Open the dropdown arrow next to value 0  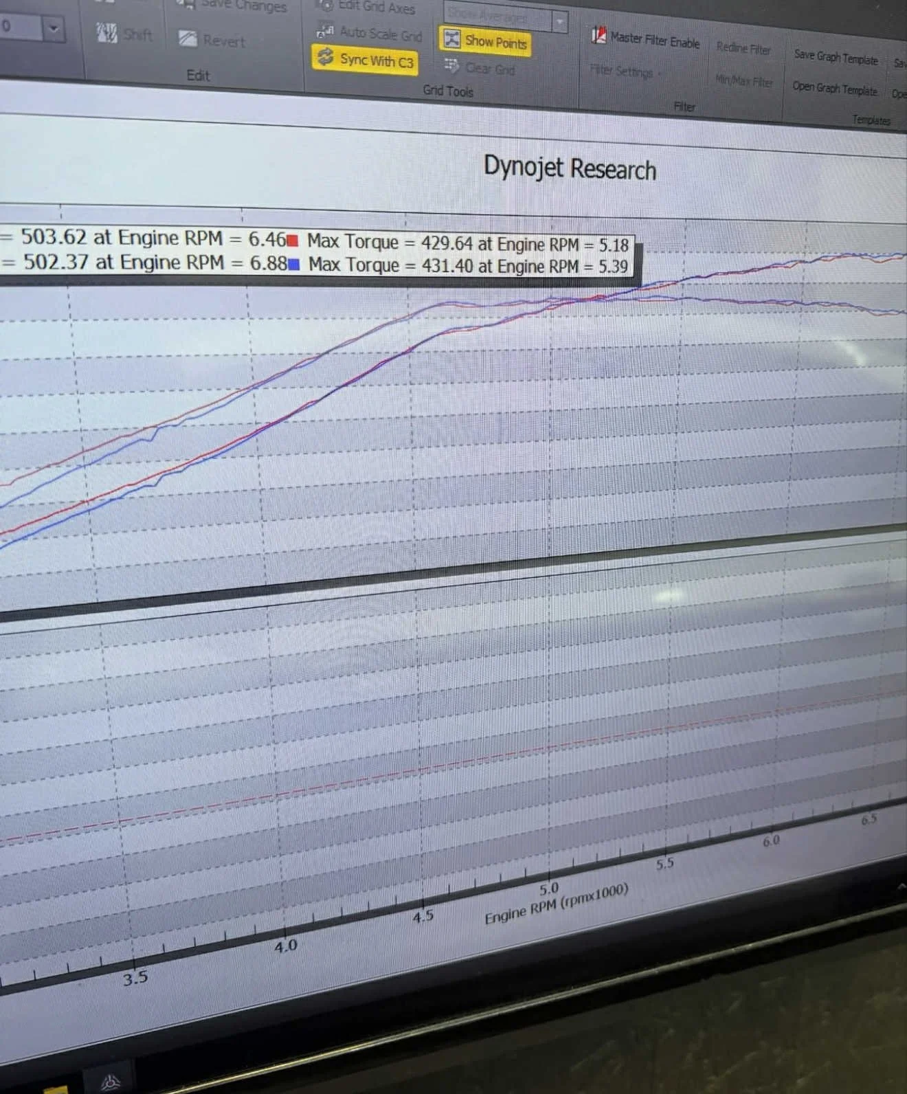click(54, 29)
